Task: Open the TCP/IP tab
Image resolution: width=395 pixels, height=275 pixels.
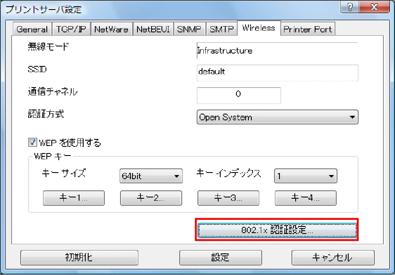Action: (71, 29)
